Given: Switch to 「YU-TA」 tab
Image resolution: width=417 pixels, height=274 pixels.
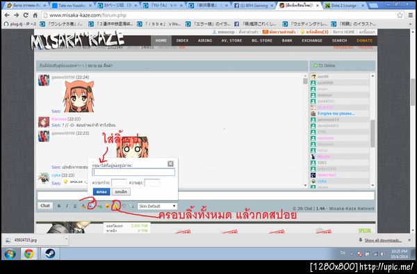Looking at the screenshot, I should [163, 6].
